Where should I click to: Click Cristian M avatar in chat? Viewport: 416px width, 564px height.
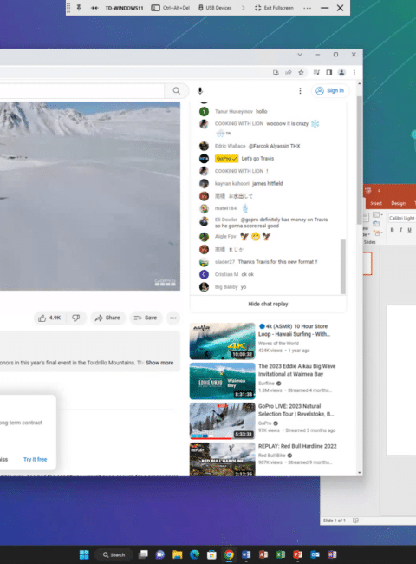204,274
